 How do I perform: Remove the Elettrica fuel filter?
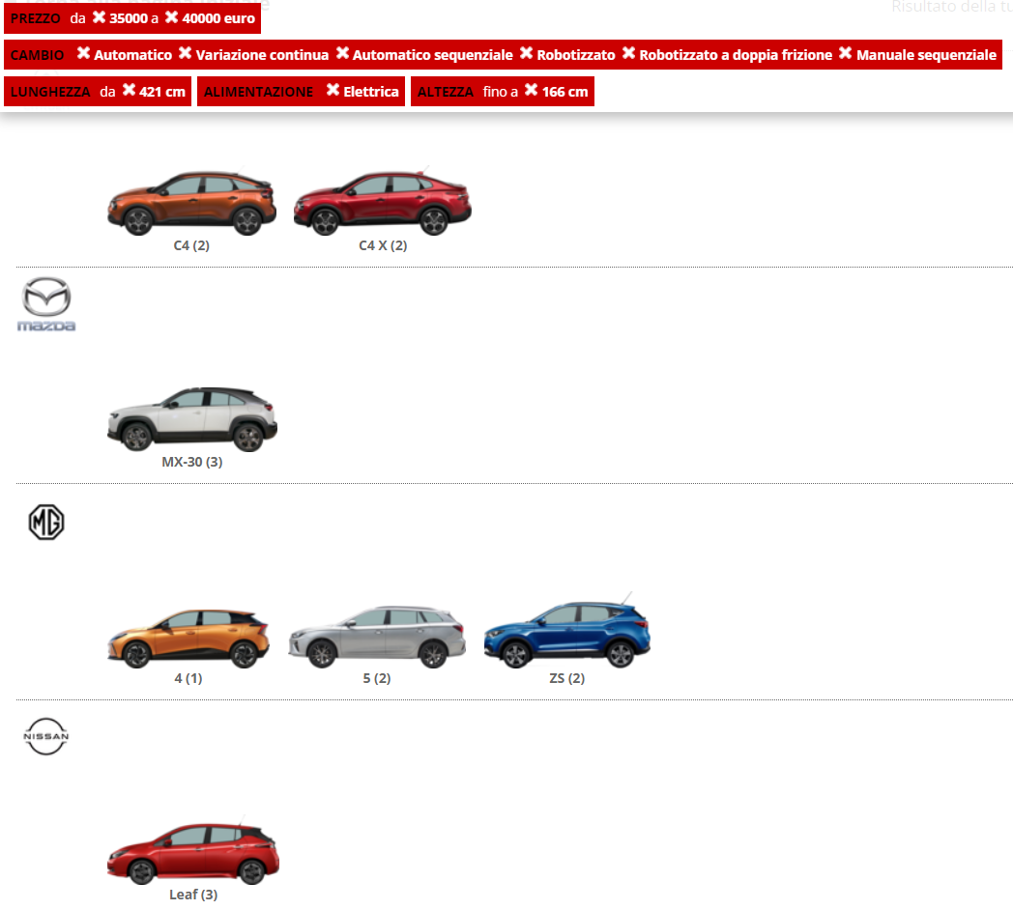333,91
